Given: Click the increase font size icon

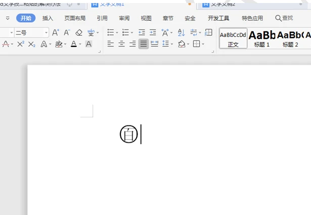Looking at the screenshot, I should pos(56,33).
